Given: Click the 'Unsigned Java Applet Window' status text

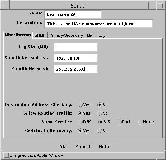Looking at the screenshot, I should [36, 155].
